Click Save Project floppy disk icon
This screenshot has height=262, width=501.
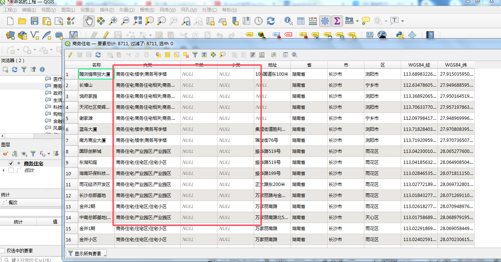[x=35, y=21]
